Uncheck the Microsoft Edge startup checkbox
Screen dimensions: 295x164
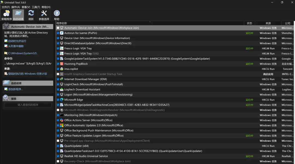(58, 100)
